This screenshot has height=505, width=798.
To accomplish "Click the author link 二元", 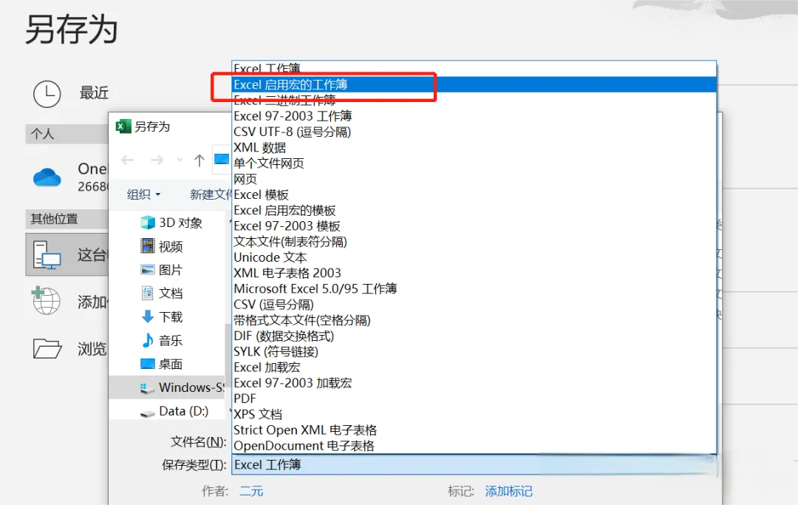I will pyautogui.click(x=251, y=491).
